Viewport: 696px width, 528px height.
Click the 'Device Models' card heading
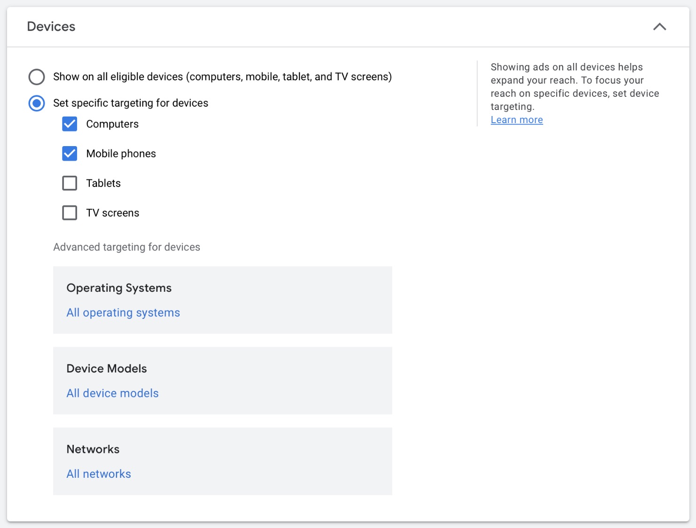coord(107,369)
